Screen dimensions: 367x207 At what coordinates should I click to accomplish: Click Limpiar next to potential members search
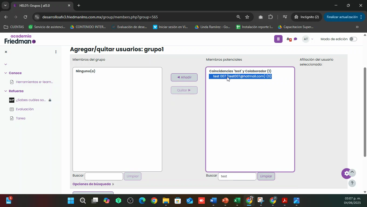(266, 176)
